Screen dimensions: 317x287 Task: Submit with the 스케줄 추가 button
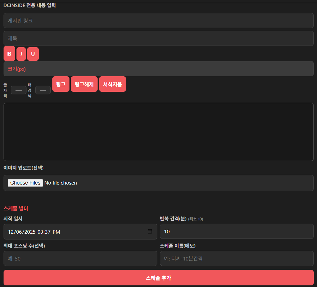[158, 278]
